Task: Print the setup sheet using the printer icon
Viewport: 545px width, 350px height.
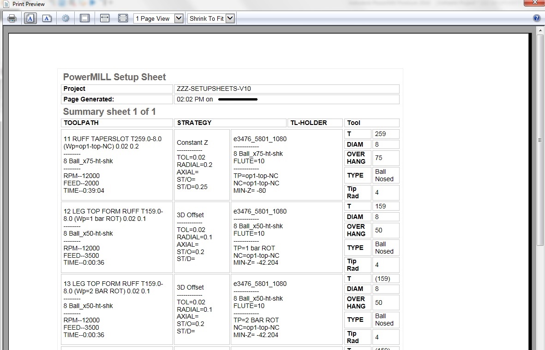Action: [12, 18]
